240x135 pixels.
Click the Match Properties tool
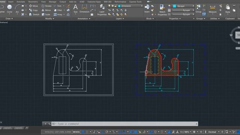[x=162, y=10]
